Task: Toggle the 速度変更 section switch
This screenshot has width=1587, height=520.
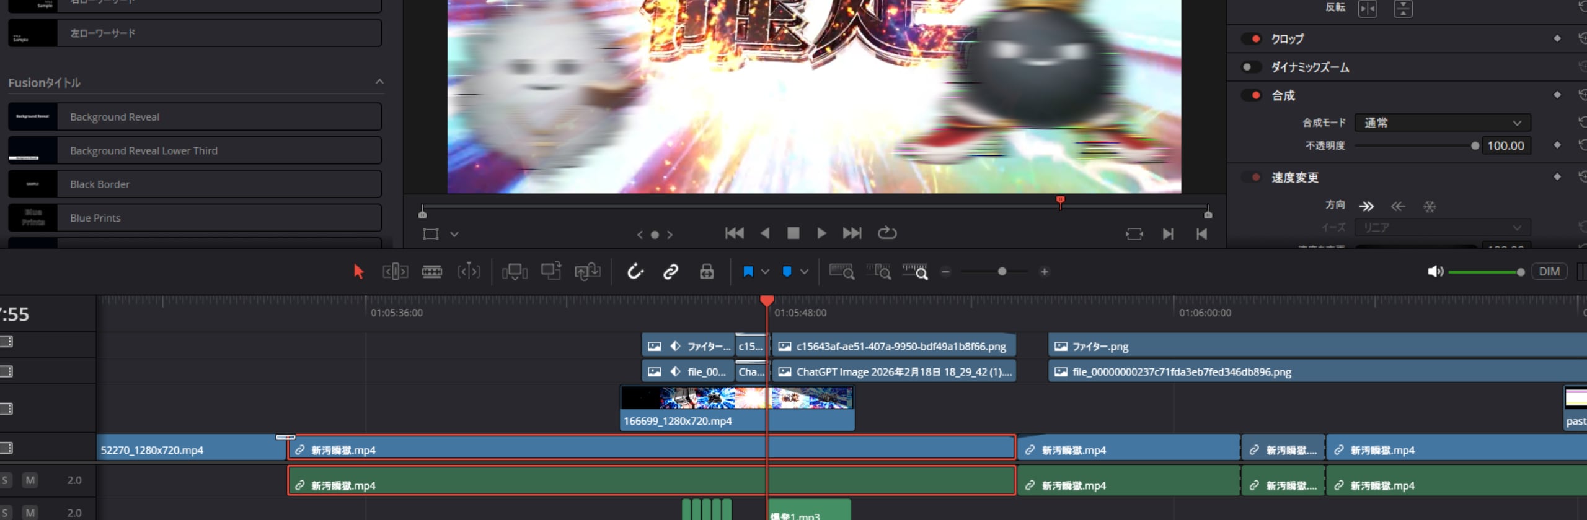Action: (x=1252, y=177)
